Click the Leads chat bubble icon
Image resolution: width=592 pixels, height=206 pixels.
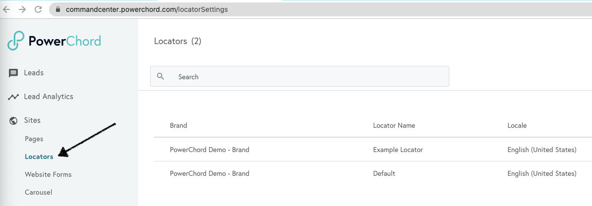13,73
